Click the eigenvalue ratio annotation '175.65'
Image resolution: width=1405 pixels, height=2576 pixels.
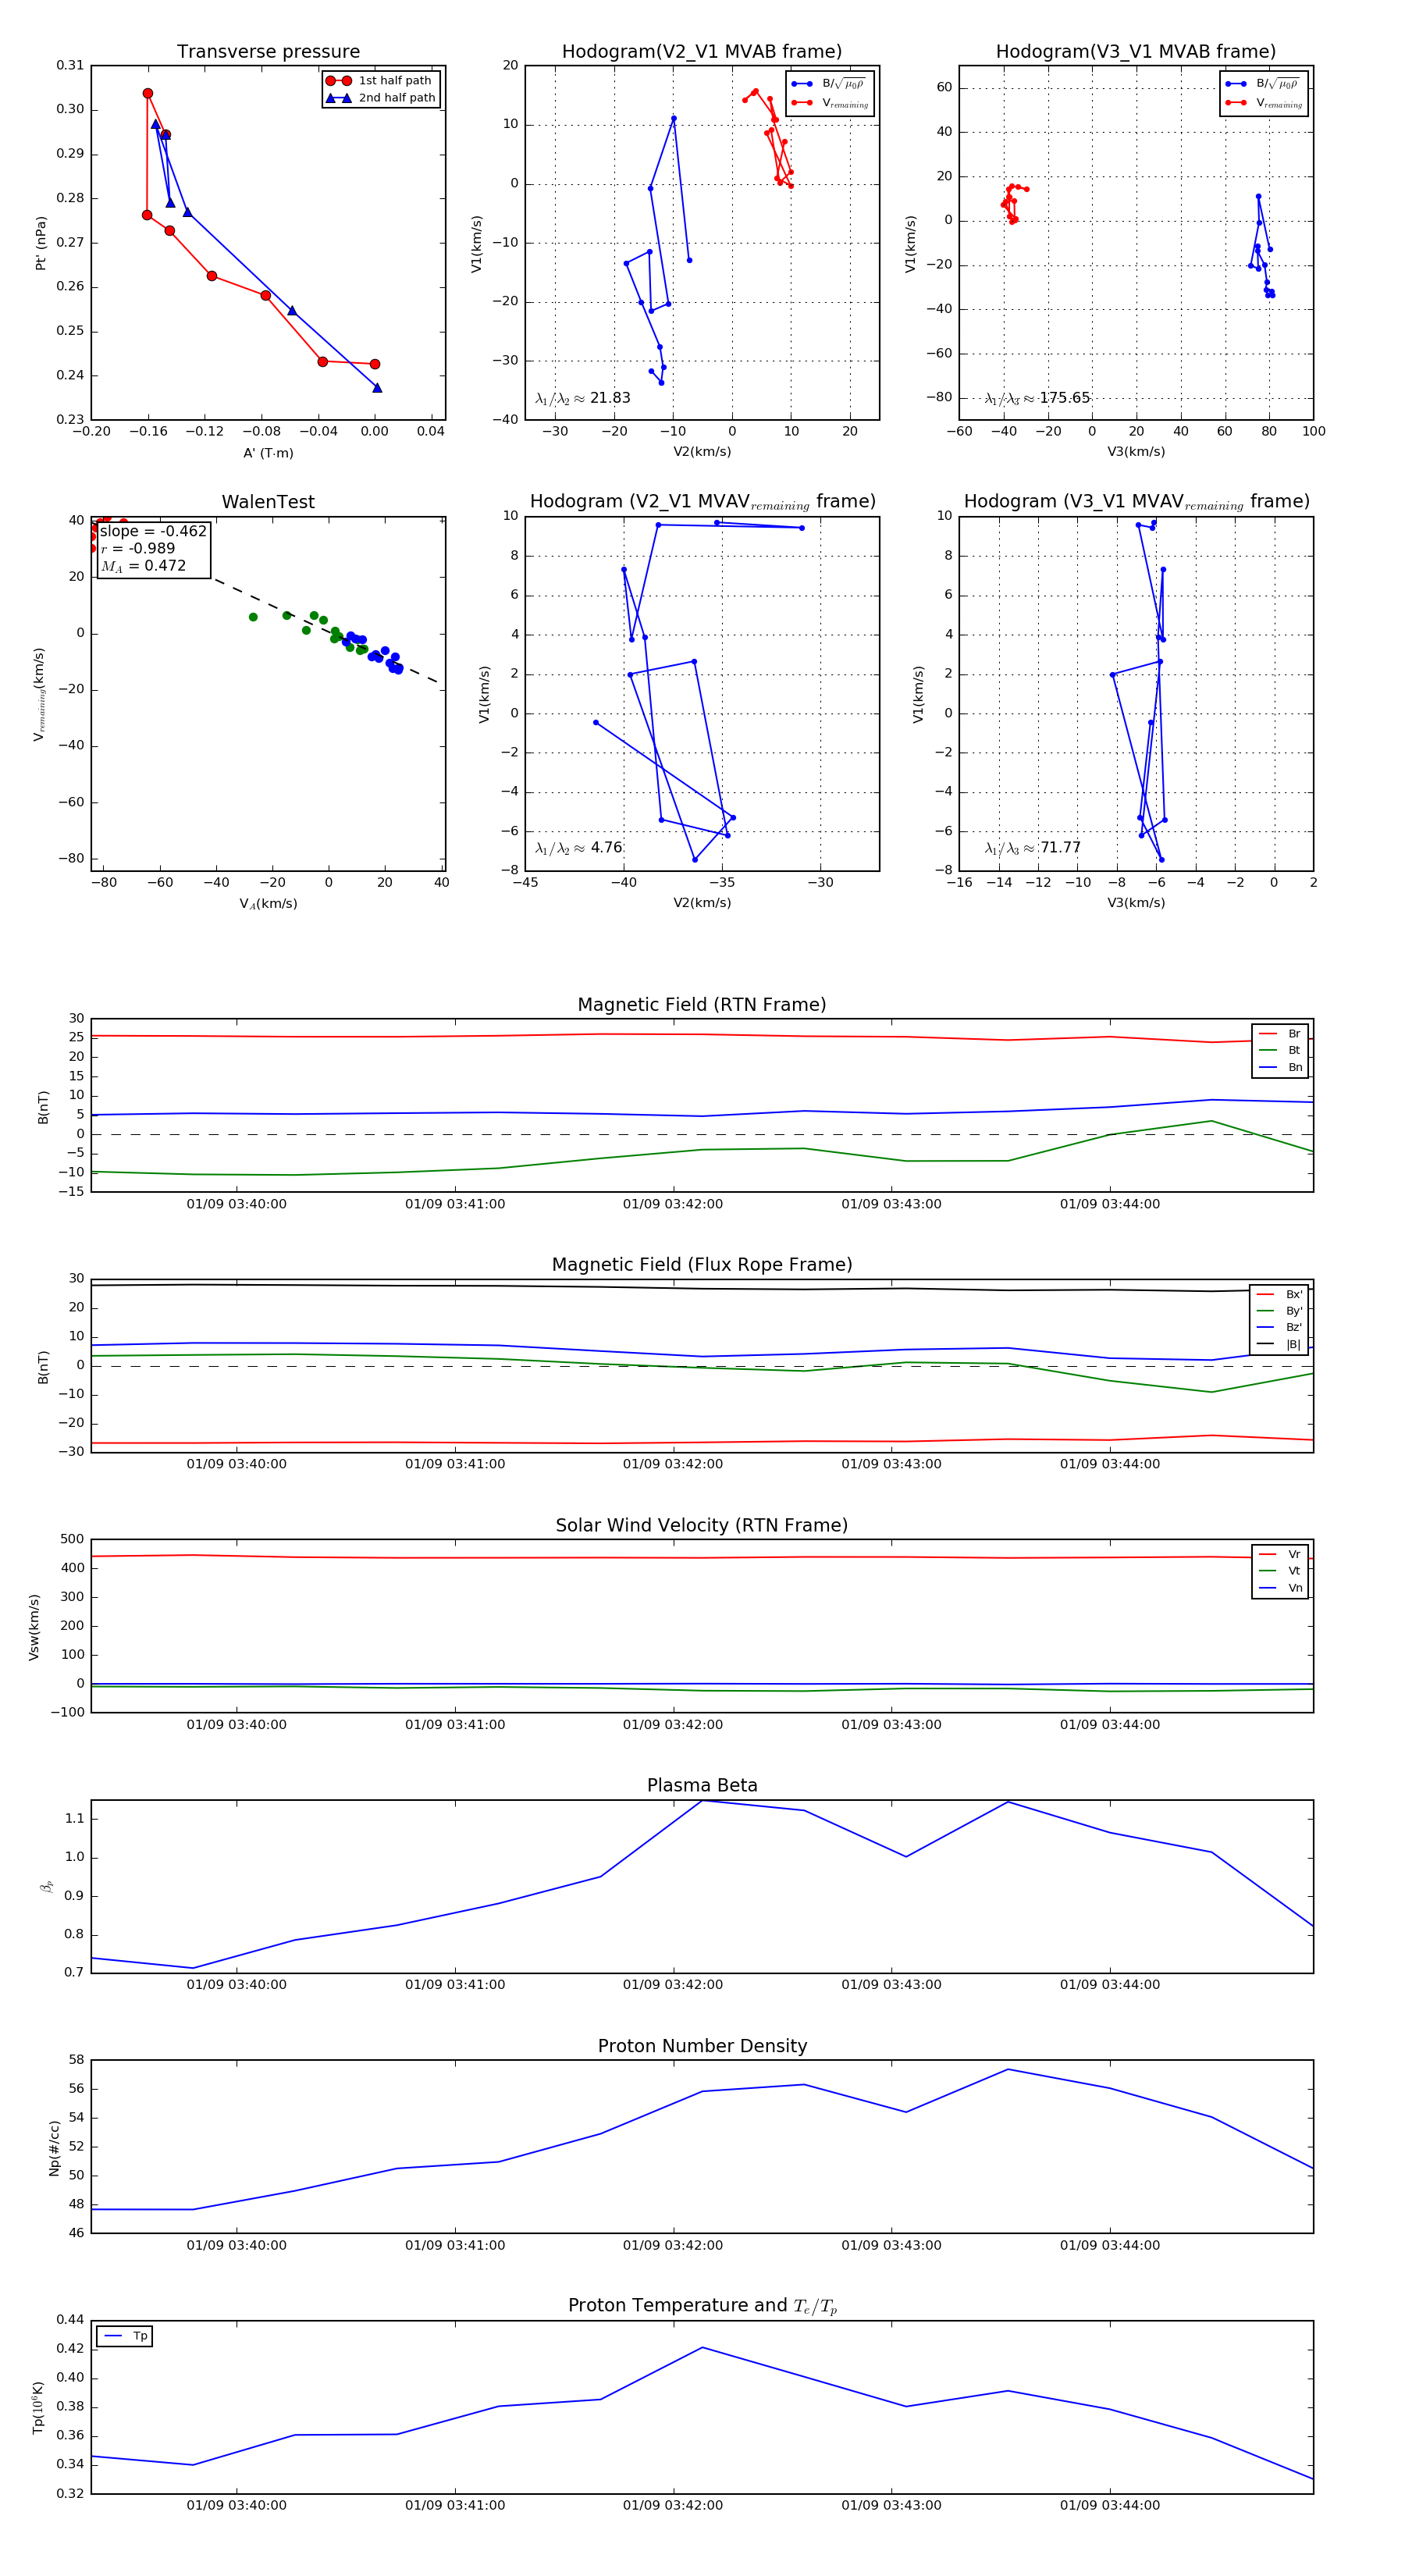tap(1037, 398)
